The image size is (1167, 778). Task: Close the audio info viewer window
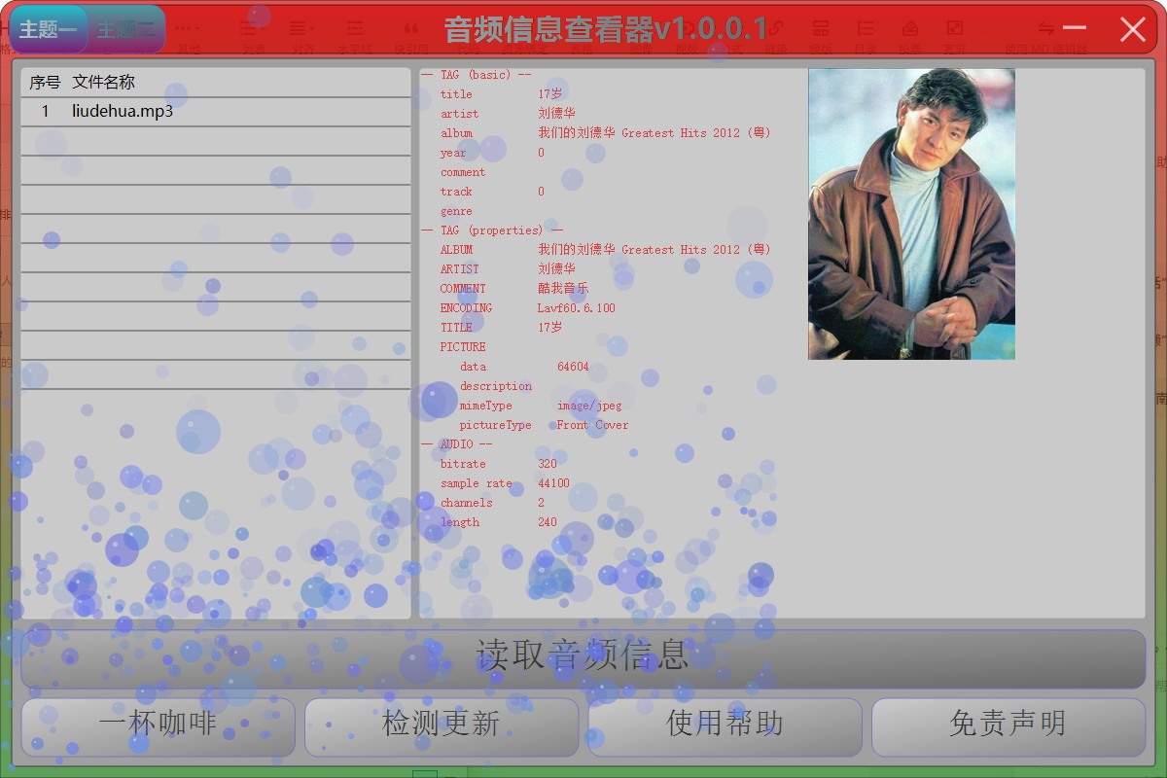(1132, 29)
